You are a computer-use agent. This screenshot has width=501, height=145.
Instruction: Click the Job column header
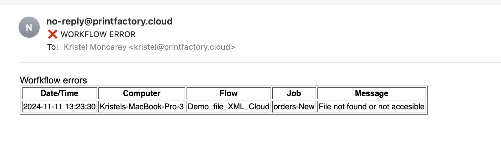(294, 93)
